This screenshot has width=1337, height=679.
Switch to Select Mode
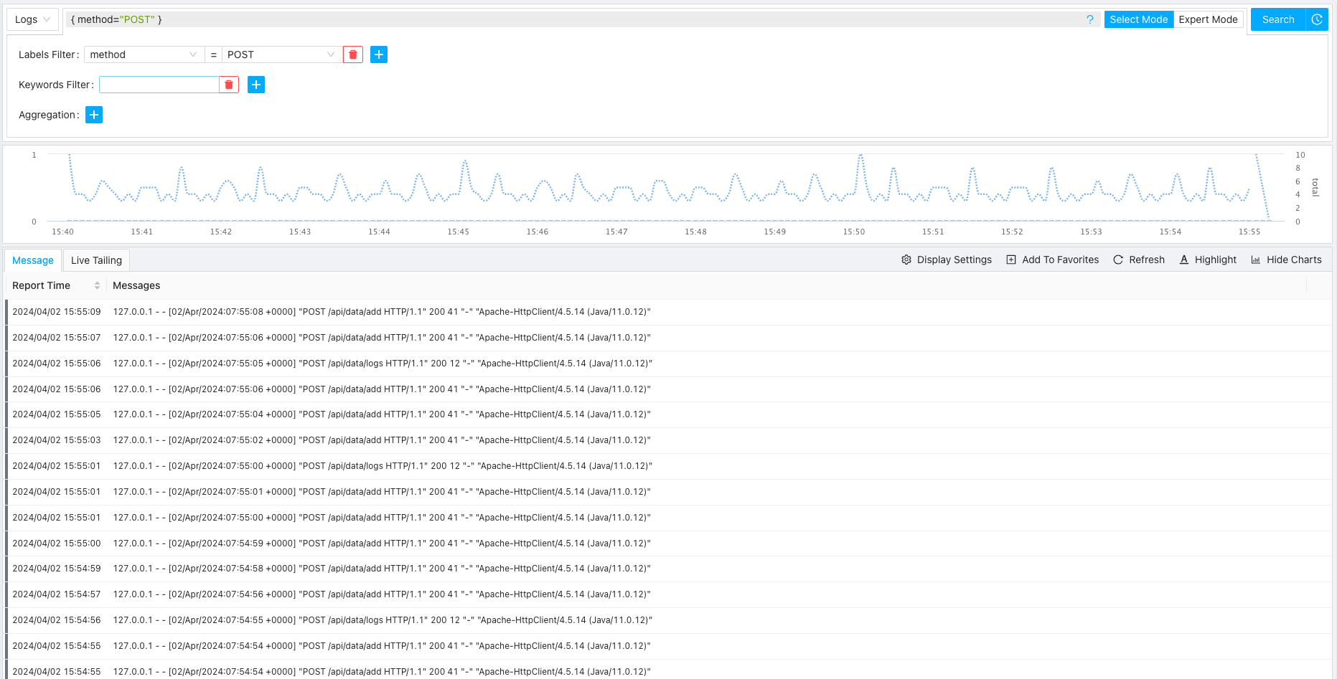[x=1138, y=19]
